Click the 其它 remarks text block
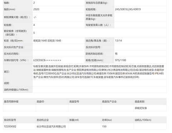Screen dimensions: 172x133 [99, 72]
